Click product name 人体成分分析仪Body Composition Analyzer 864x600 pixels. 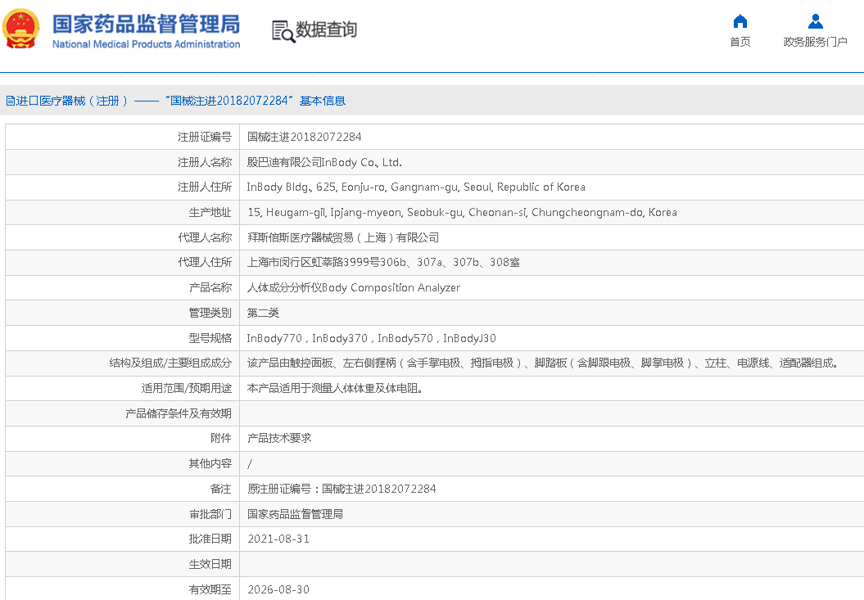tap(354, 287)
